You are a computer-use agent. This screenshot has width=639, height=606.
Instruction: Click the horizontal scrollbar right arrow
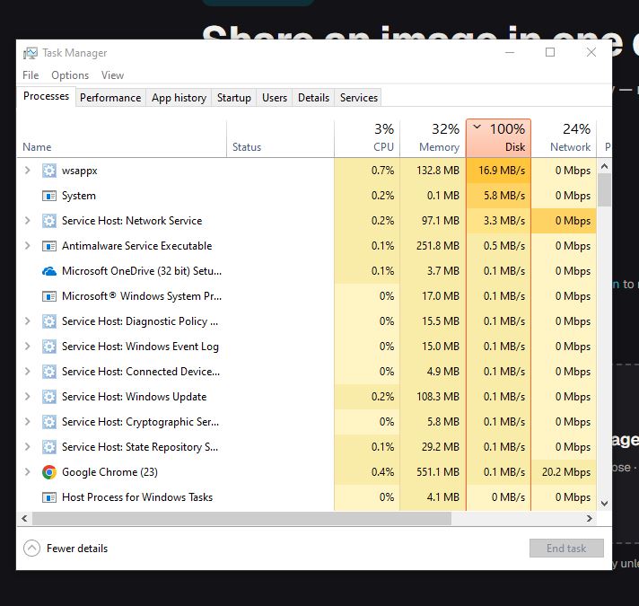tap(590, 518)
